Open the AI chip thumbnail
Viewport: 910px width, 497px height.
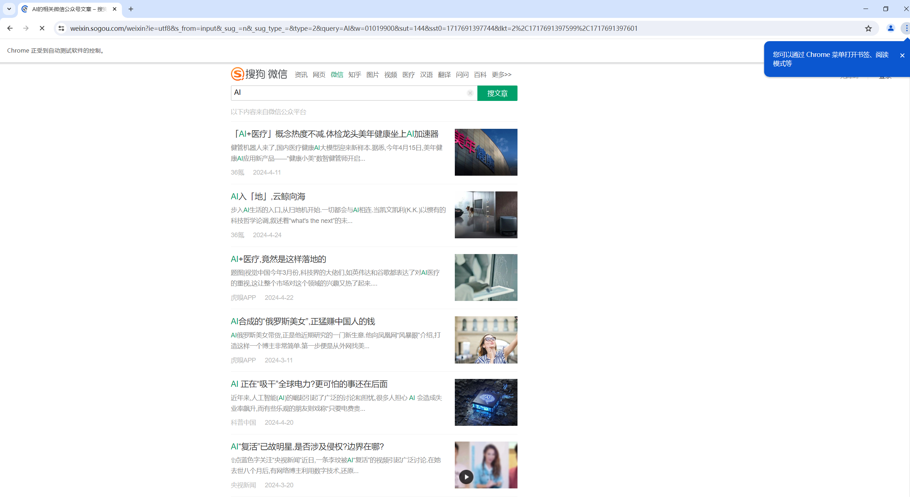(x=486, y=402)
